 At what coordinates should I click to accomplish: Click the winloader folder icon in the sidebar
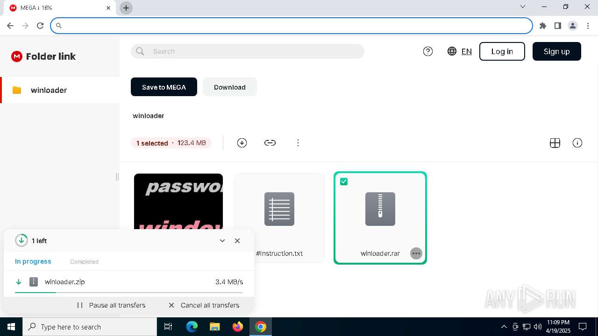coord(17,90)
